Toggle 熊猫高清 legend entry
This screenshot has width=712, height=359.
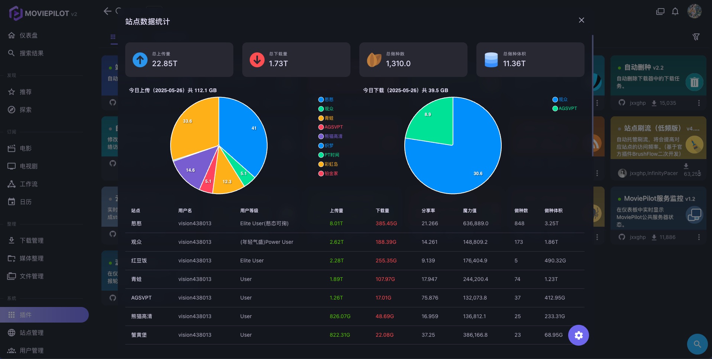[330, 136]
